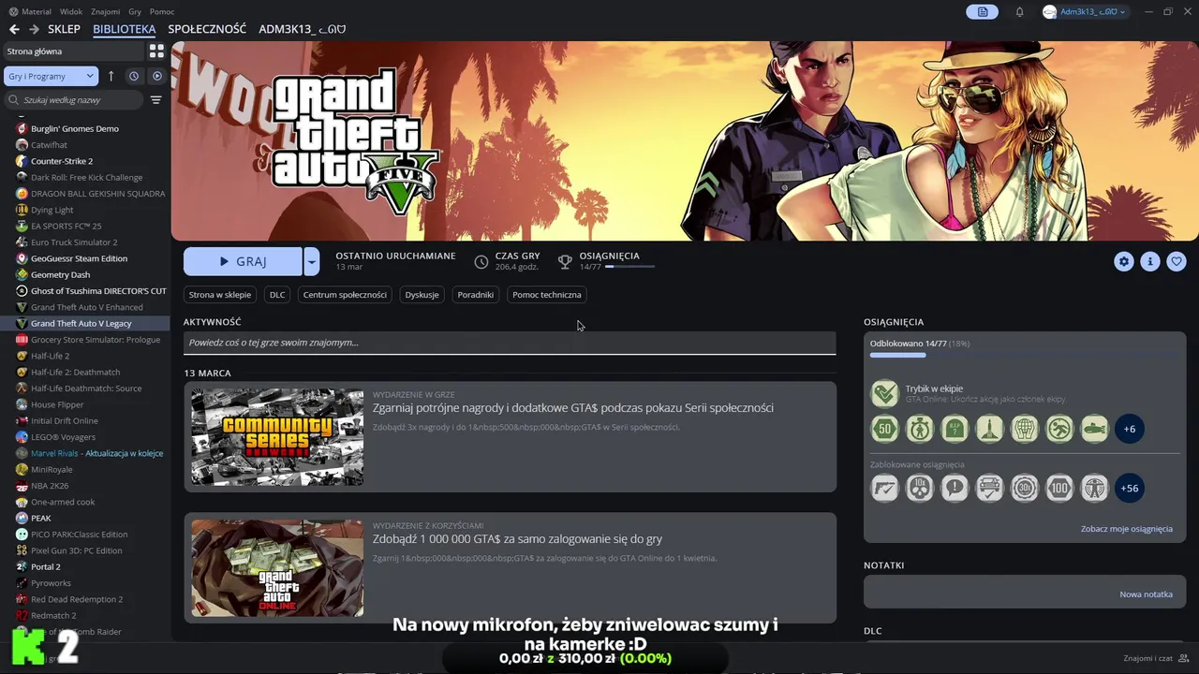Open the Pomoc menu
The width and height of the screenshot is (1199, 674).
[x=162, y=11]
